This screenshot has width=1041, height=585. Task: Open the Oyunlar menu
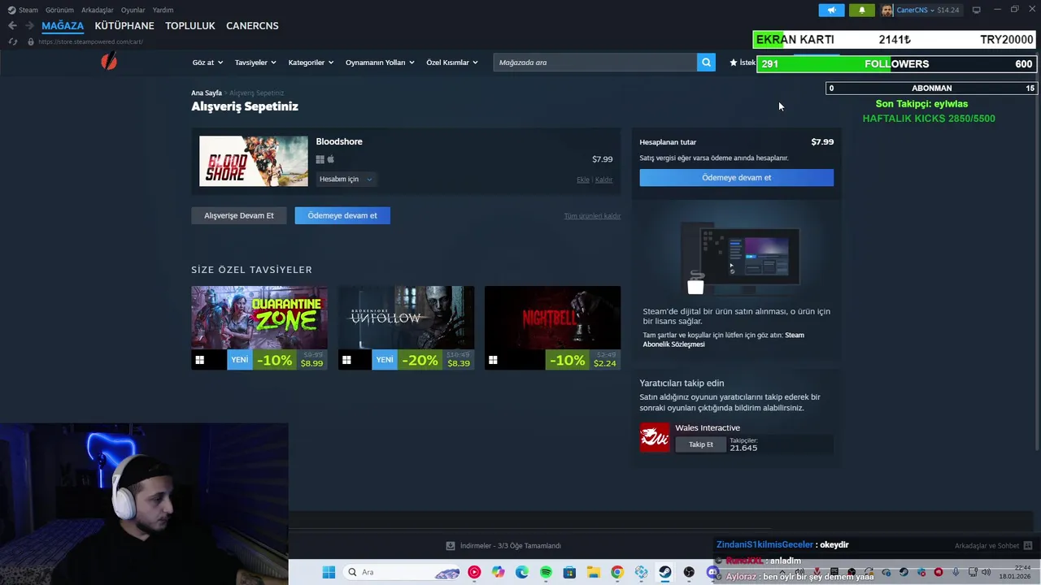tap(133, 10)
